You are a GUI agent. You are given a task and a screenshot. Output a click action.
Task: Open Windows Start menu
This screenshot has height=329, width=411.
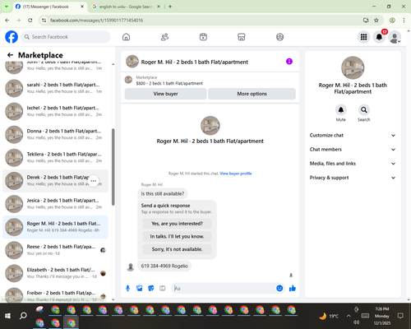(x=7, y=316)
